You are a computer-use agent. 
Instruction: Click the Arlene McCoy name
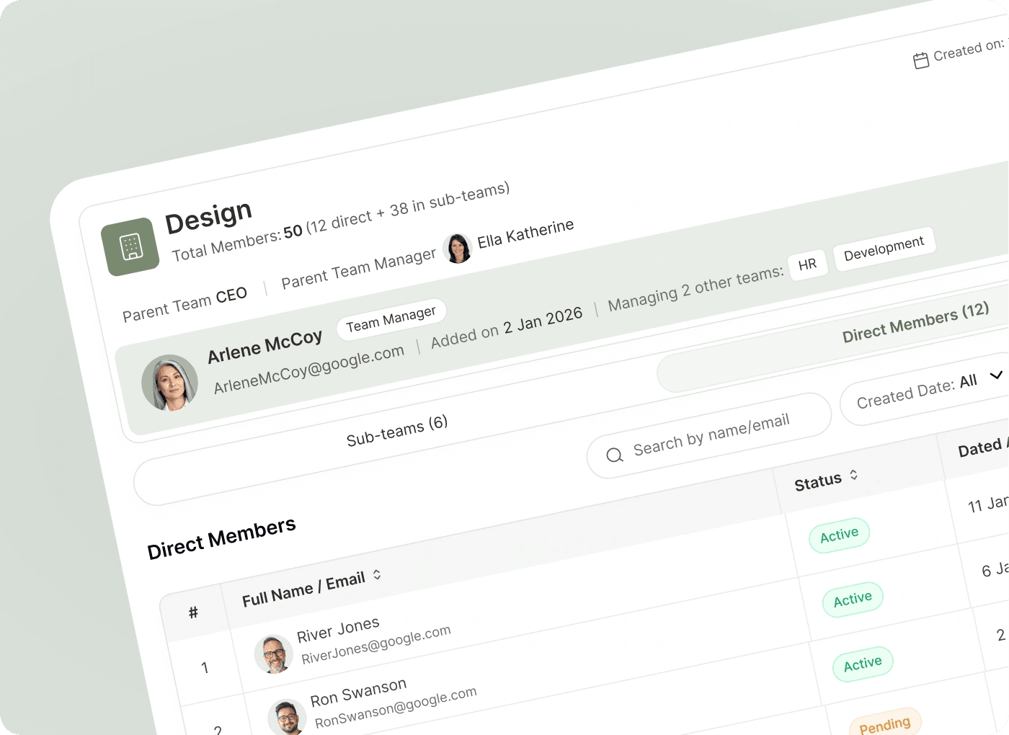[265, 347]
